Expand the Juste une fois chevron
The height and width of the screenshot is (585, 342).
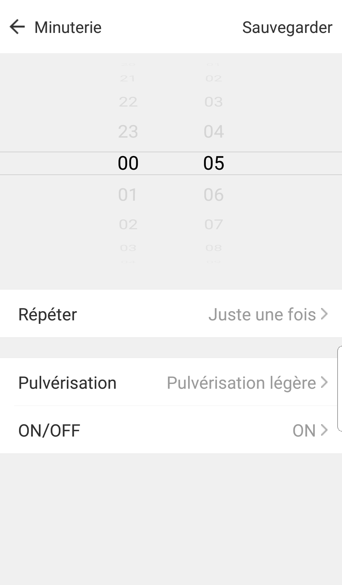[x=324, y=314]
